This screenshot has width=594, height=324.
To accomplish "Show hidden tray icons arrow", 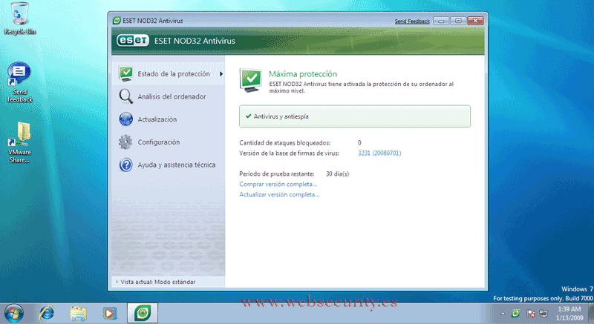I will [503, 314].
